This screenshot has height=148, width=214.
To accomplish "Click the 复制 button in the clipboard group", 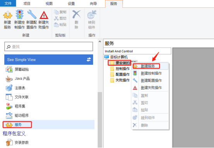I will (x=60, y=12).
